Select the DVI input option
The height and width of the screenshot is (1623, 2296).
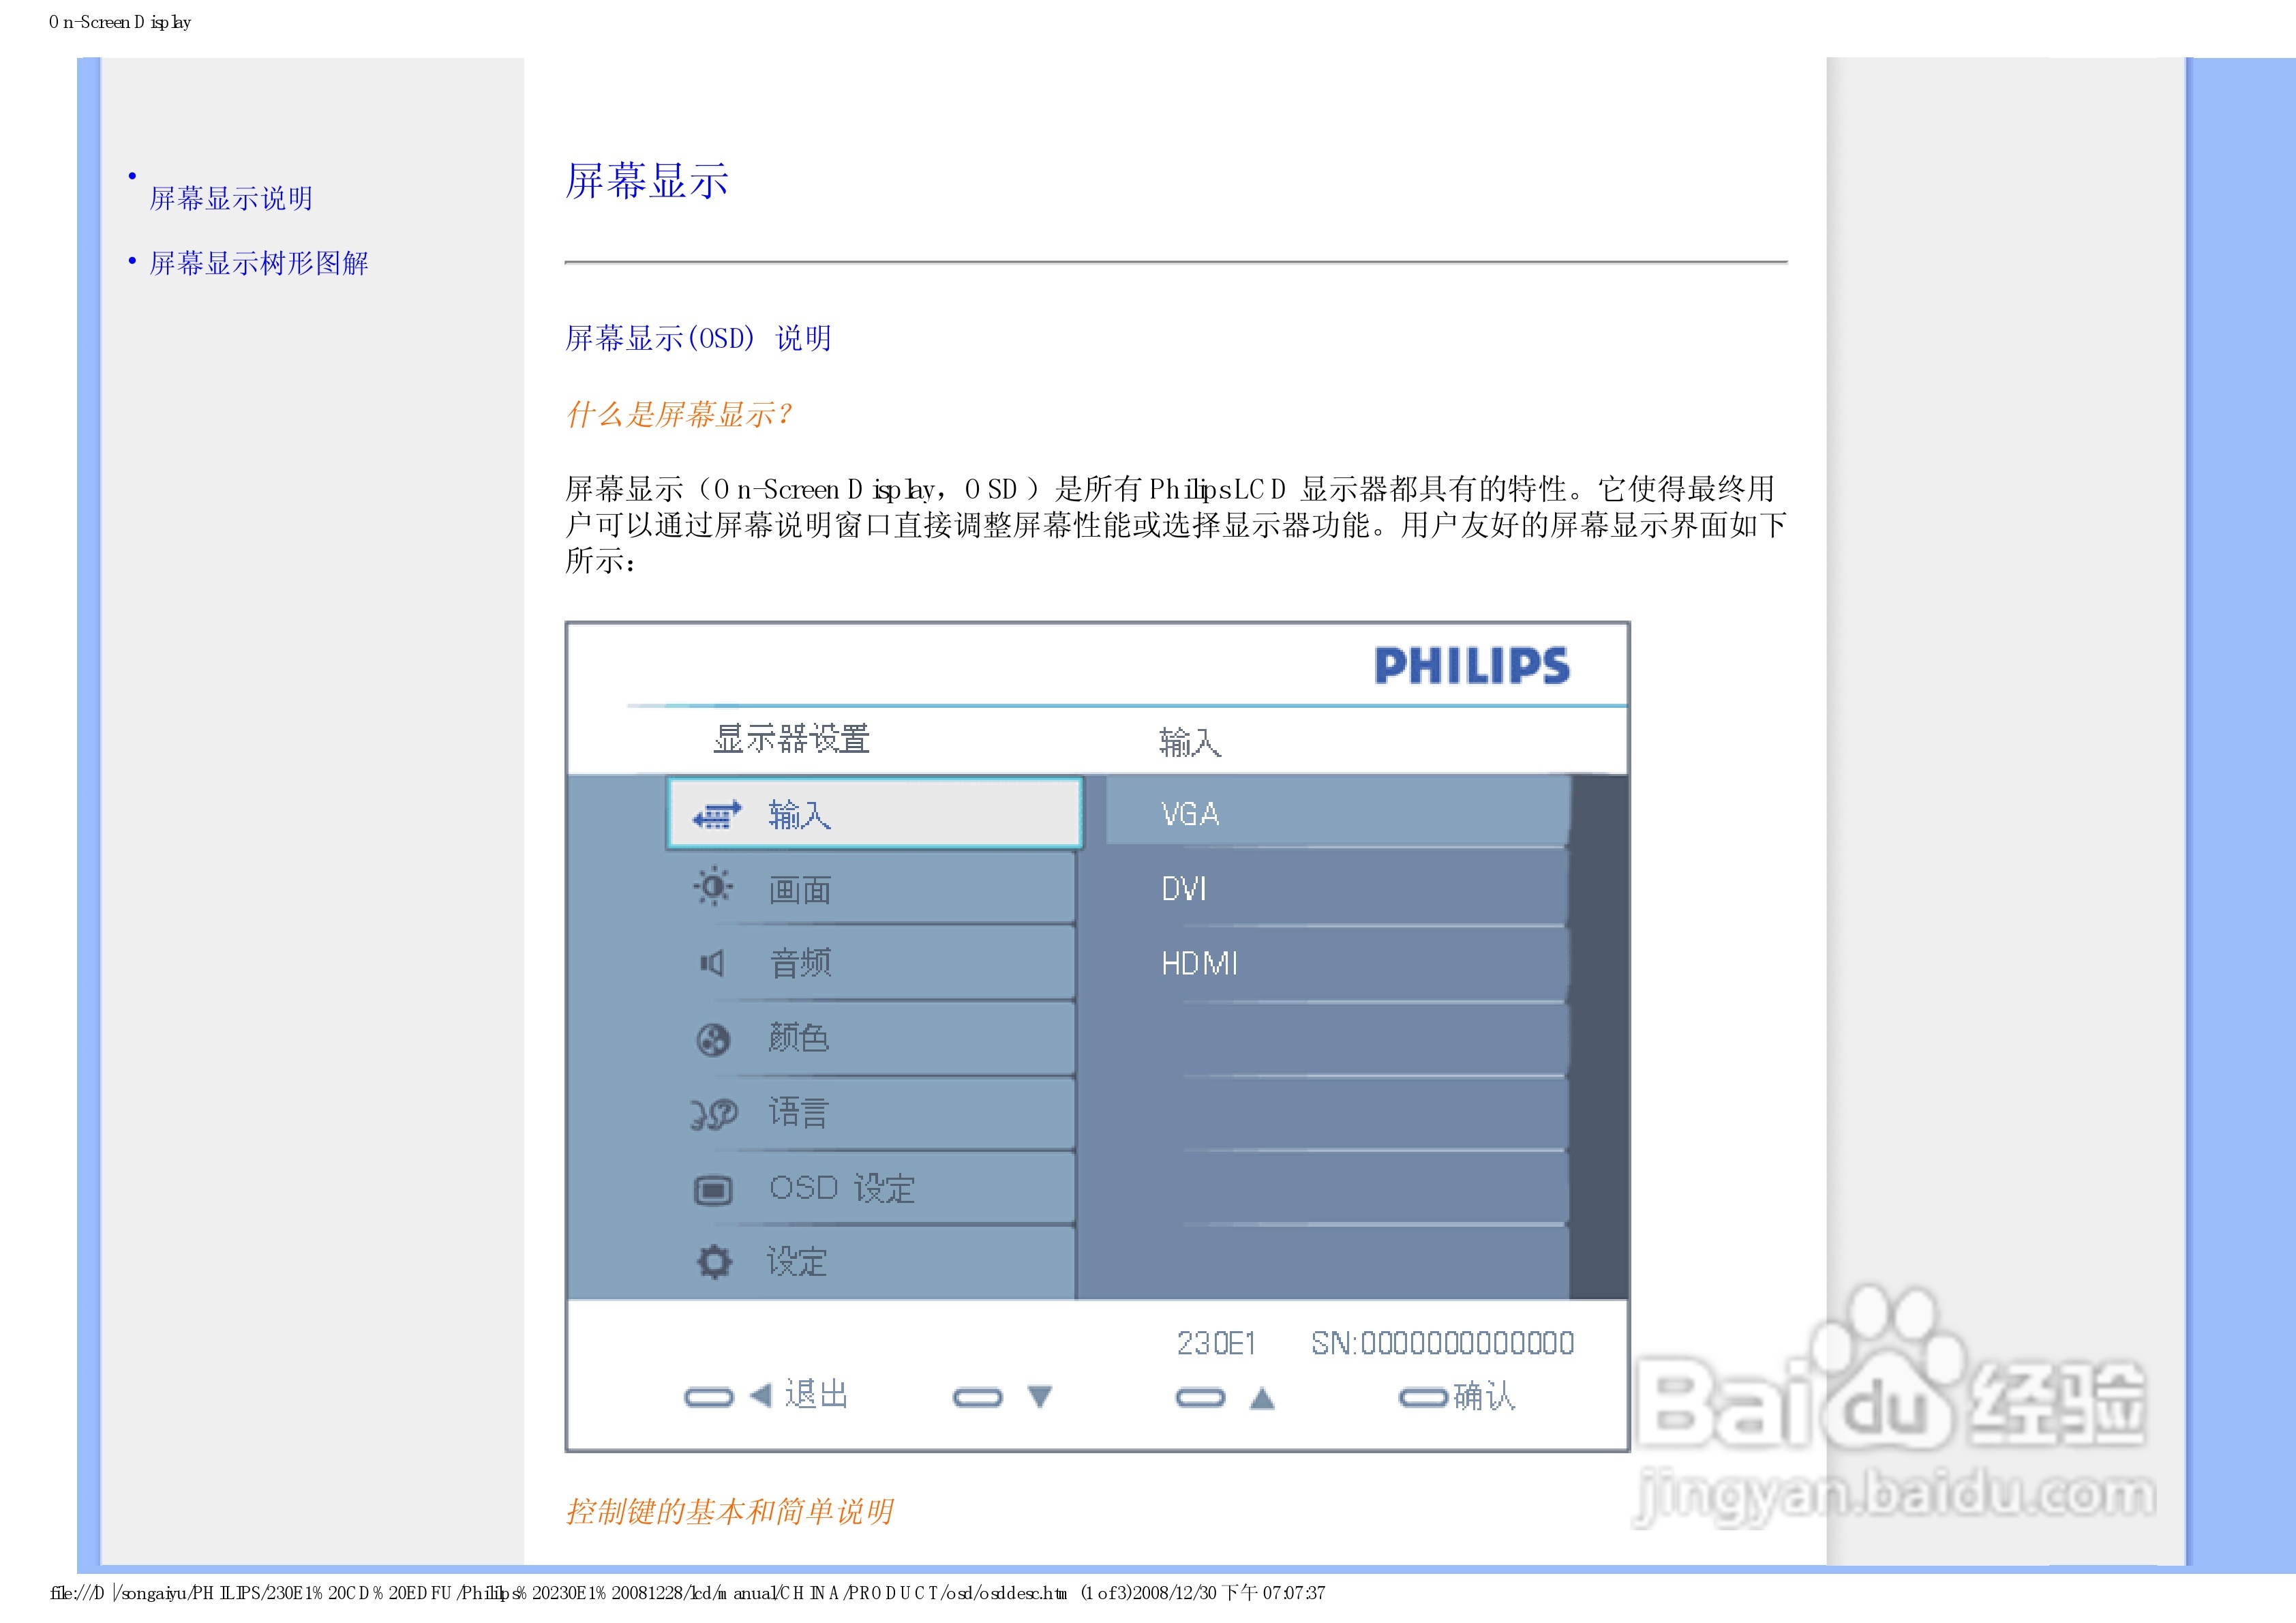(1184, 889)
